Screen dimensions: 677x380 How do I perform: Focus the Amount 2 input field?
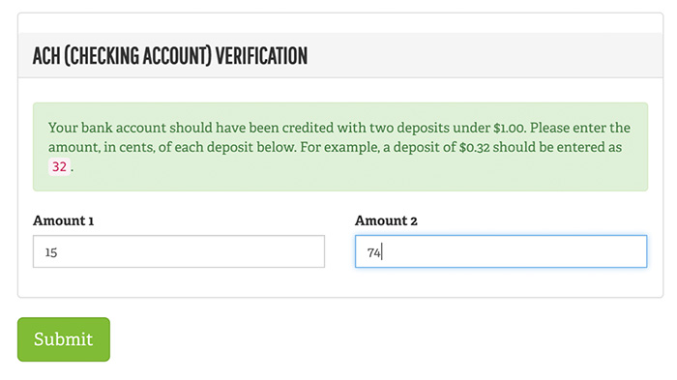click(x=501, y=251)
